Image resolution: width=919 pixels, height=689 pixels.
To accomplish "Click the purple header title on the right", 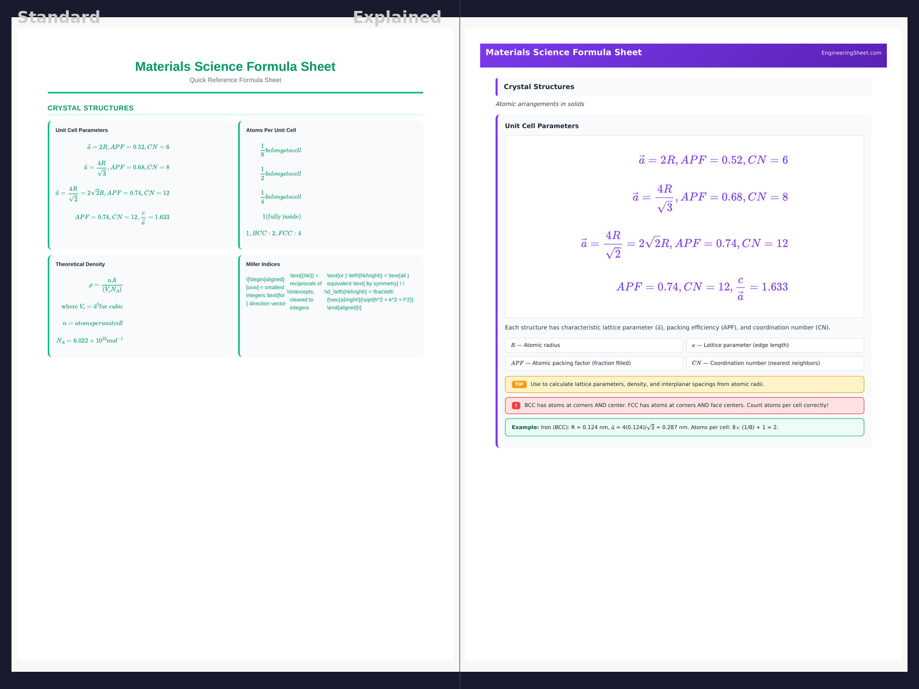I will pyautogui.click(x=563, y=52).
